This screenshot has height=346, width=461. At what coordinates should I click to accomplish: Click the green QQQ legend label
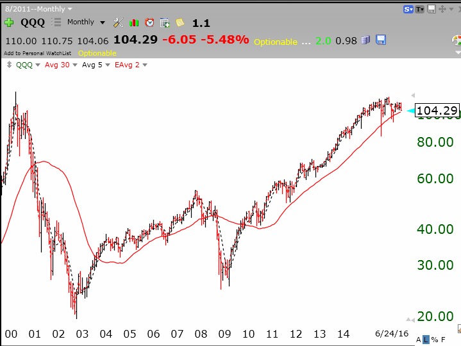tap(24, 65)
